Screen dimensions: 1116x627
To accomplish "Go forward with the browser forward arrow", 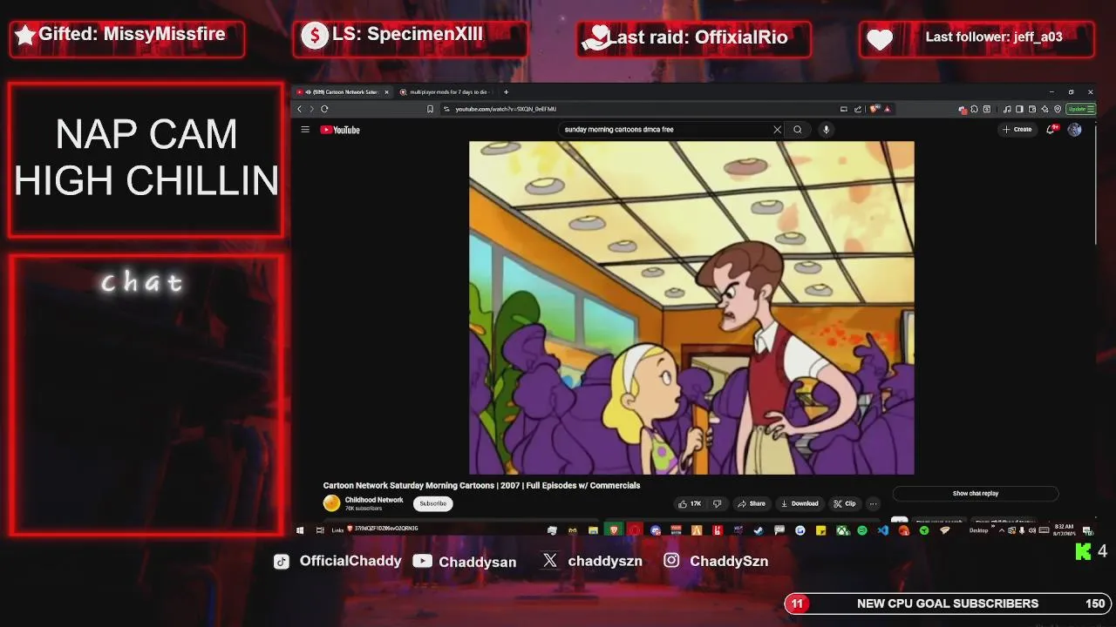I will 311,109.
